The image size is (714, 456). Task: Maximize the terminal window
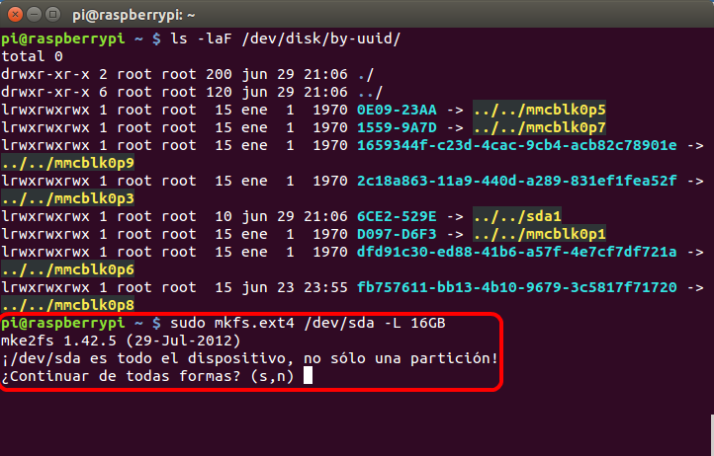52,14
